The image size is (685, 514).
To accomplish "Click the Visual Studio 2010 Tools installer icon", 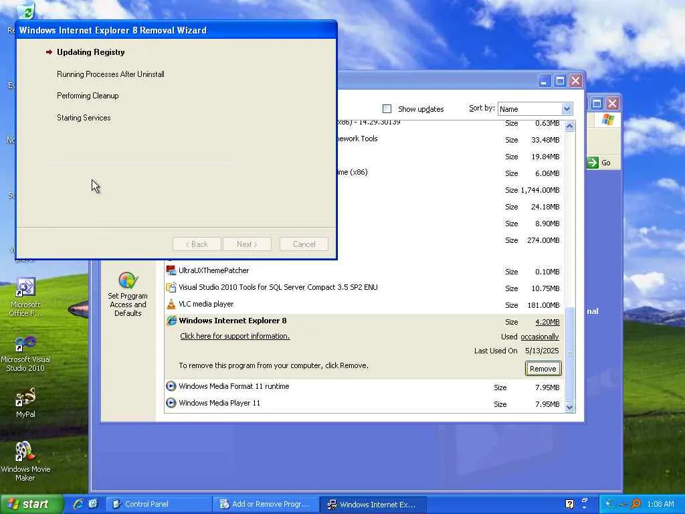I will coord(171,287).
